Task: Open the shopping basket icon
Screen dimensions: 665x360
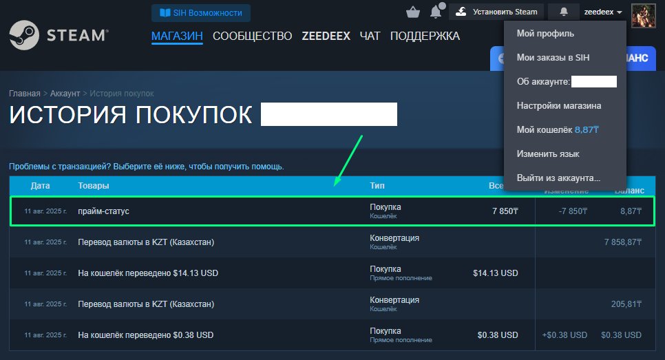Action: (x=412, y=12)
